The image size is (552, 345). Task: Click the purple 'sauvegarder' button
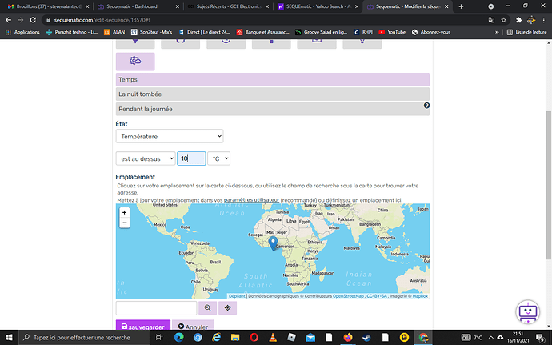(142, 327)
